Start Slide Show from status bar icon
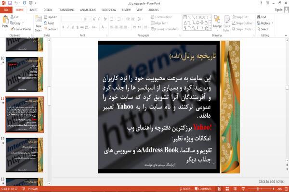The width and height of the screenshot is (289, 192). click(x=243, y=189)
